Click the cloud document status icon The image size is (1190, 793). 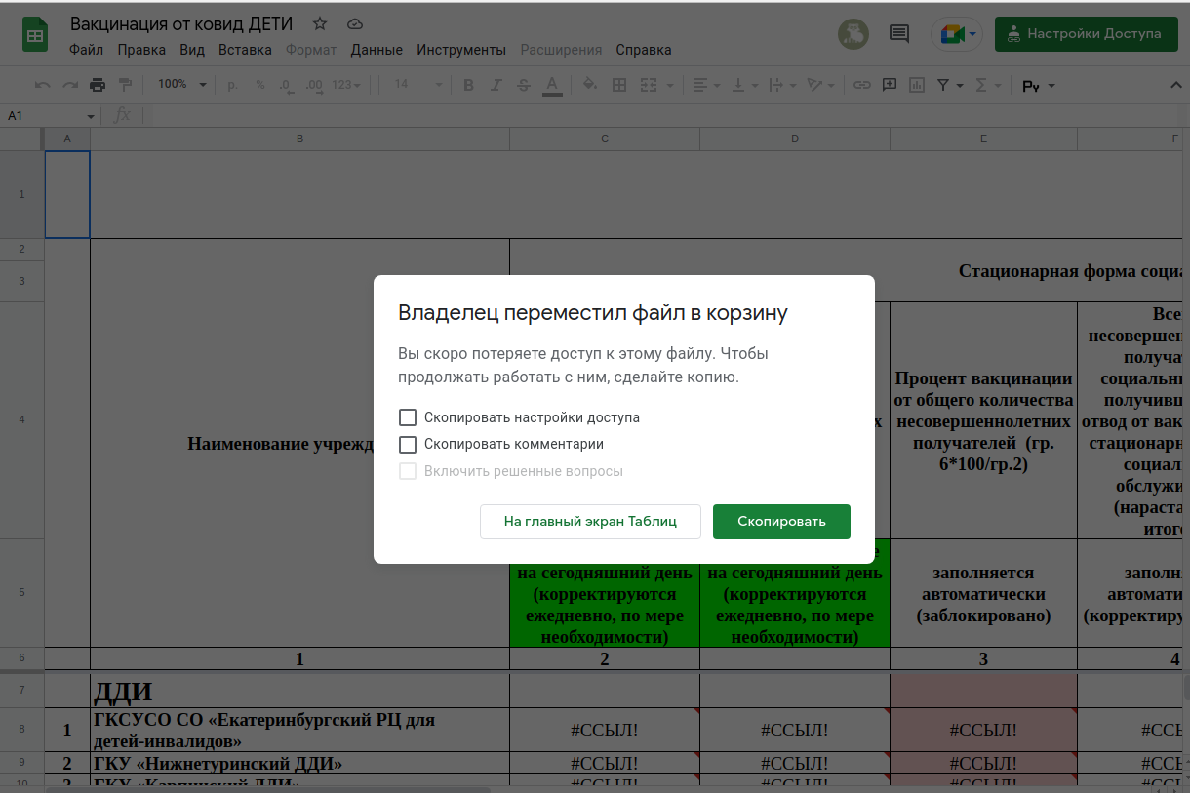click(355, 23)
